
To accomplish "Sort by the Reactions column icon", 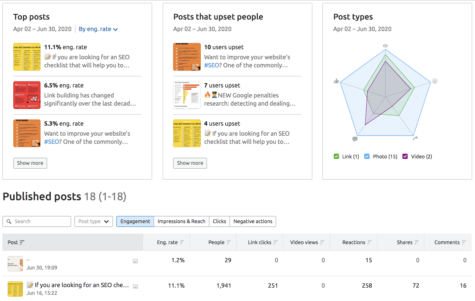I will pos(369,242).
